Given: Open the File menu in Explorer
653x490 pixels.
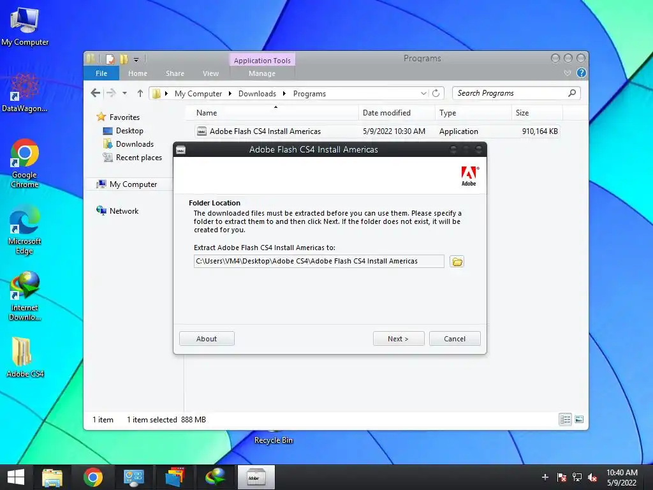Looking at the screenshot, I should [x=101, y=73].
